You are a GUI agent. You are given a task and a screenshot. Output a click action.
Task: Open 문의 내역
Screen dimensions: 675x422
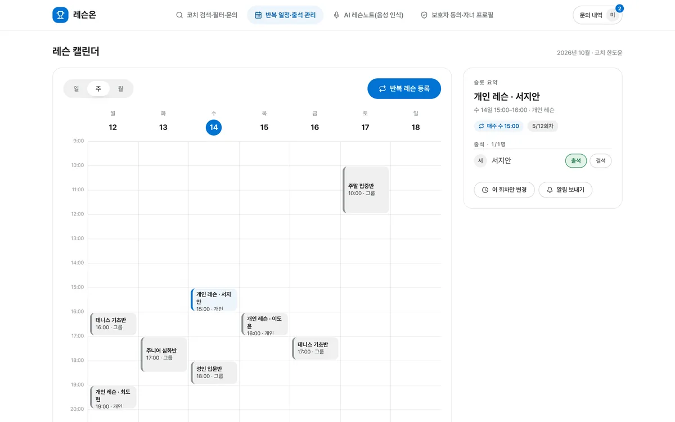[x=597, y=15]
